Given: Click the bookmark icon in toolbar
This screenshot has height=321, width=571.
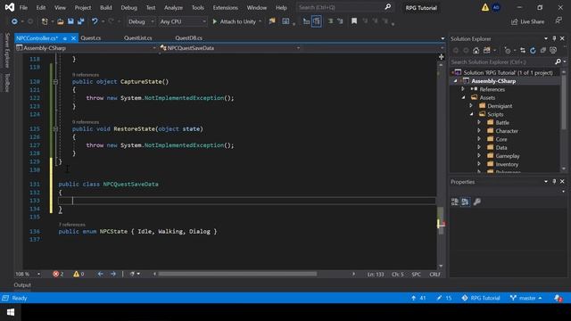Looking at the screenshot, I should (354, 21).
